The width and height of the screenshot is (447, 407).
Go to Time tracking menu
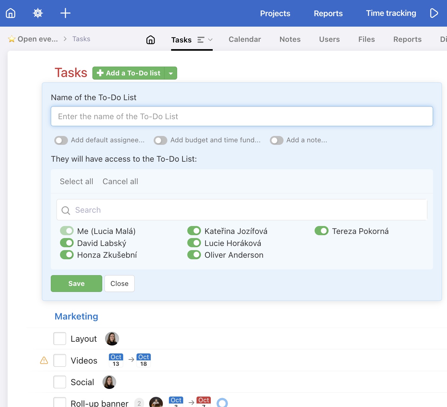(x=391, y=13)
